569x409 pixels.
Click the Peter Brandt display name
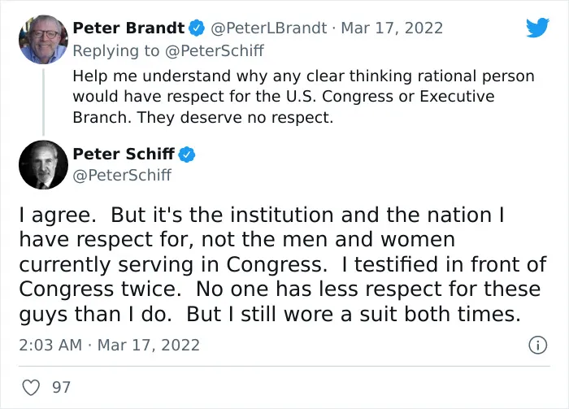point(128,28)
